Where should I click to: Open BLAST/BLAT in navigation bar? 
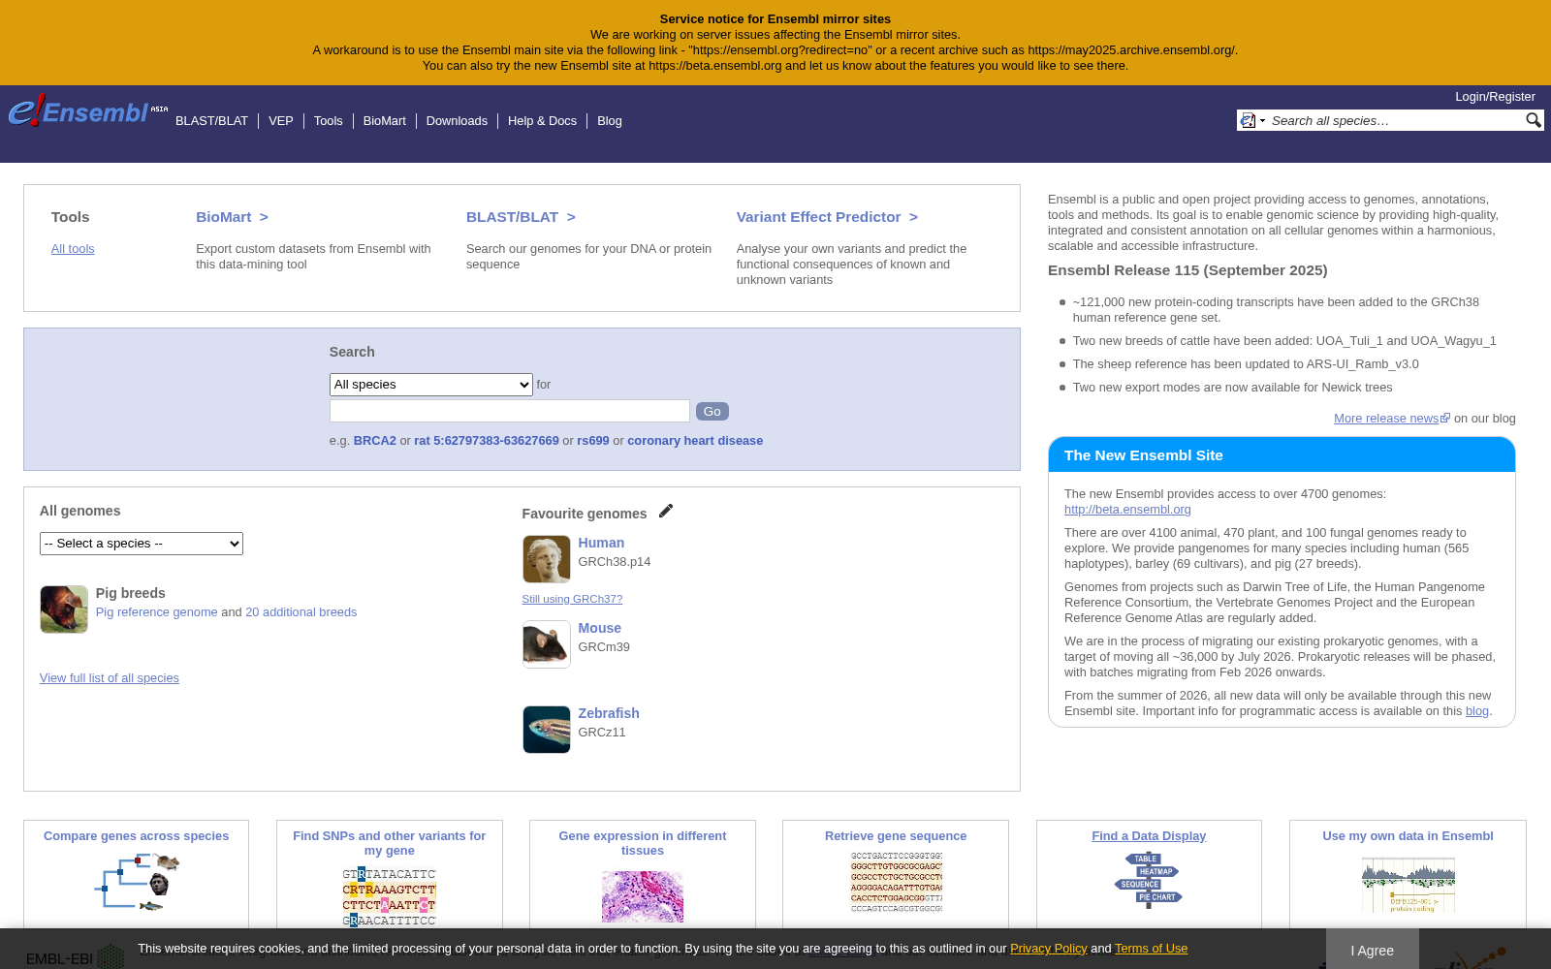pyautogui.click(x=211, y=121)
